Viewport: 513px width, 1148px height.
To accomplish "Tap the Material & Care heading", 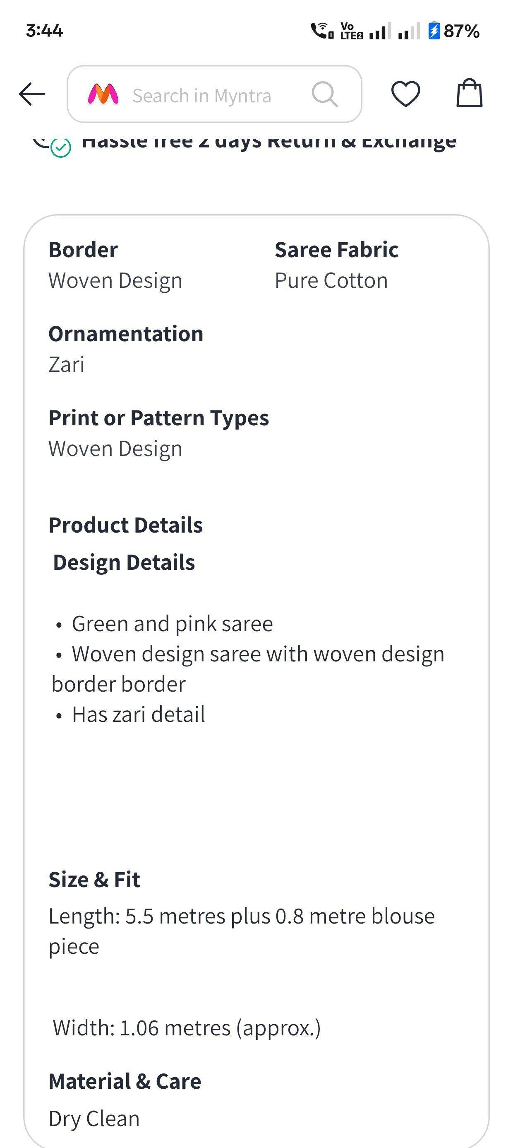I will point(125,1082).
